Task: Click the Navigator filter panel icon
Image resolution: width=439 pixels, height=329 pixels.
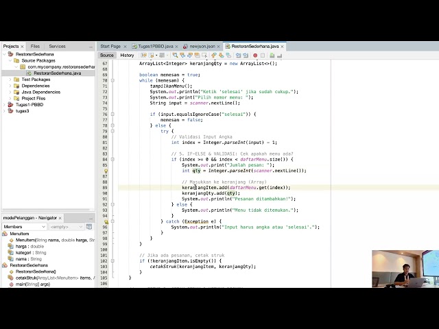Action: [x=88, y=226]
